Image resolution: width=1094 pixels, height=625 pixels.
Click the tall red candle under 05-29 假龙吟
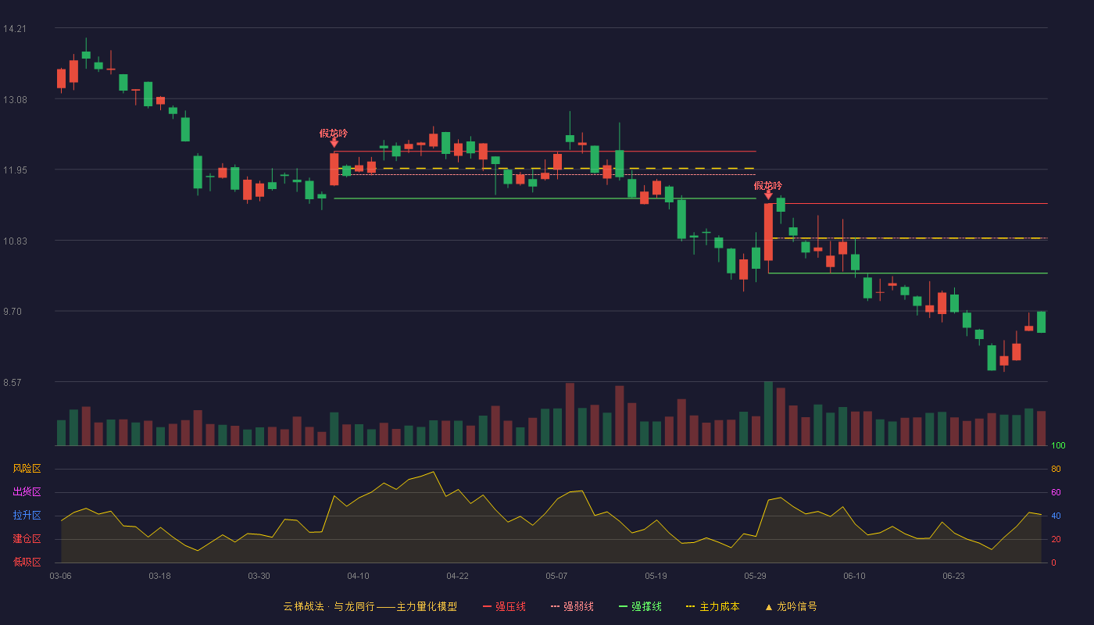(x=768, y=232)
